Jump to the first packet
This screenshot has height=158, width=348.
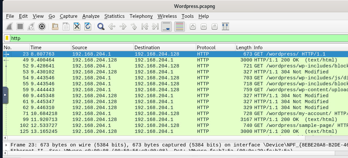[x=145, y=27]
